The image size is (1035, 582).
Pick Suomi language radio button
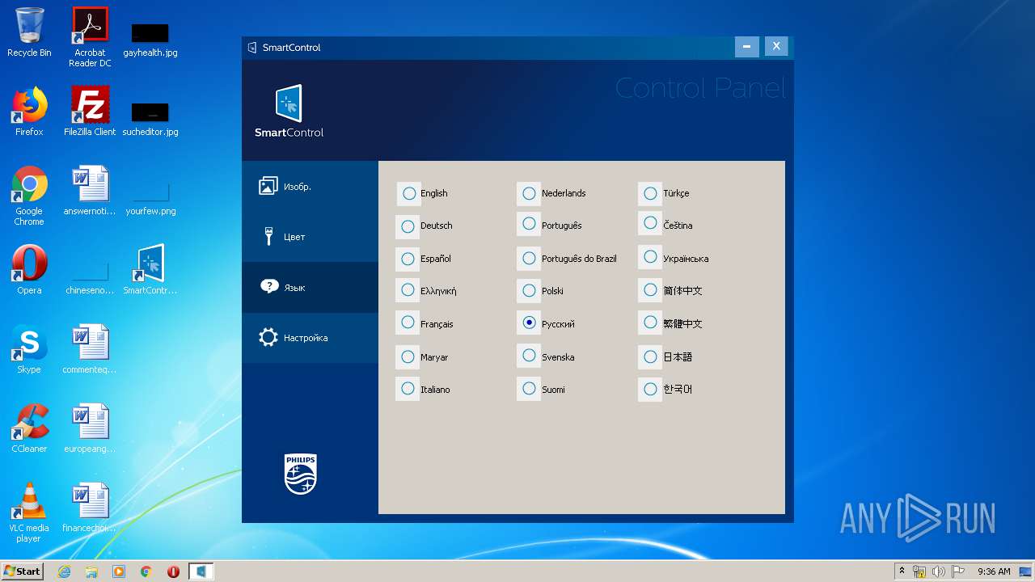(x=529, y=389)
